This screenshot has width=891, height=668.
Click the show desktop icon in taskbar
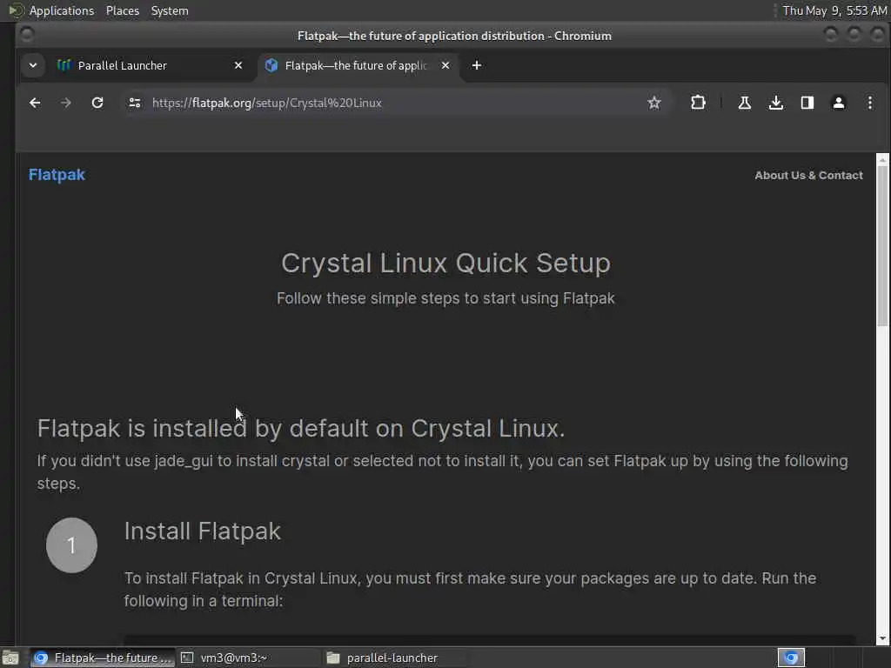pyautogui.click(x=10, y=658)
